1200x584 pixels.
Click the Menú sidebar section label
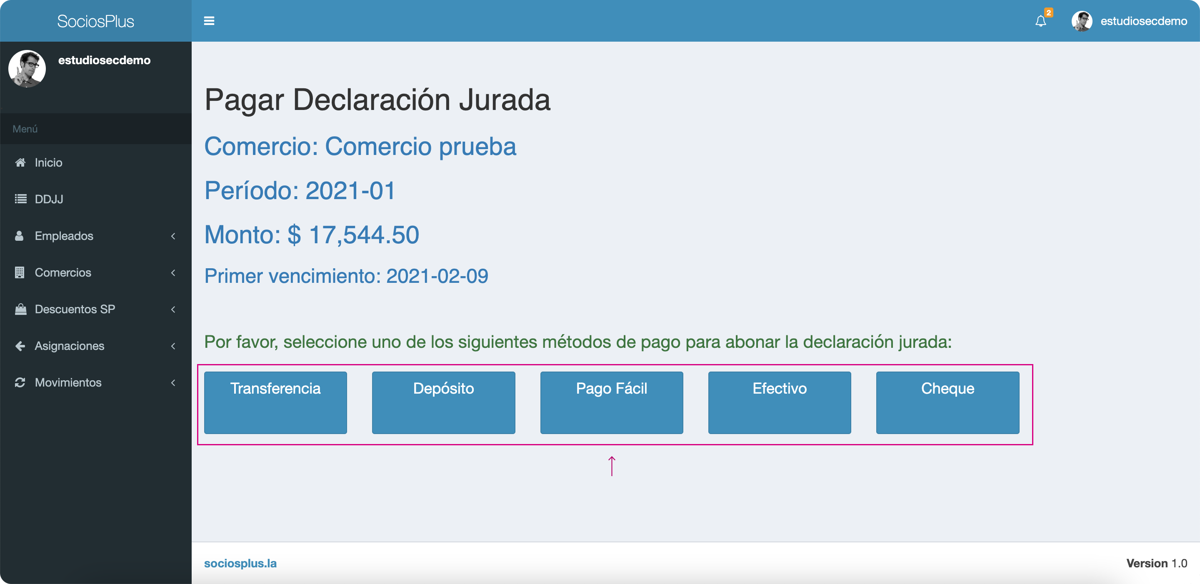pyautogui.click(x=25, y=129)
